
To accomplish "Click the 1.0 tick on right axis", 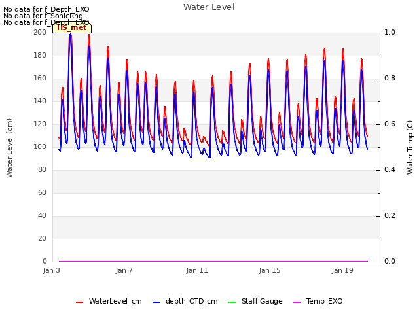I will tap(390, 32).
